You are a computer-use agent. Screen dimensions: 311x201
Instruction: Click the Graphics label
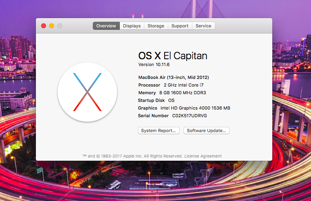point(148,108)
